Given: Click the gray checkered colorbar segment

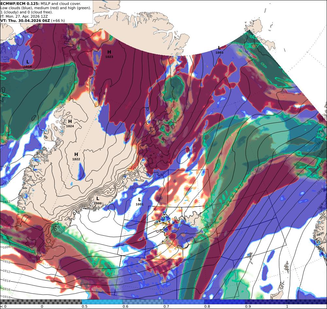Looking at the screenshot, I should click(x=41, y=302).
